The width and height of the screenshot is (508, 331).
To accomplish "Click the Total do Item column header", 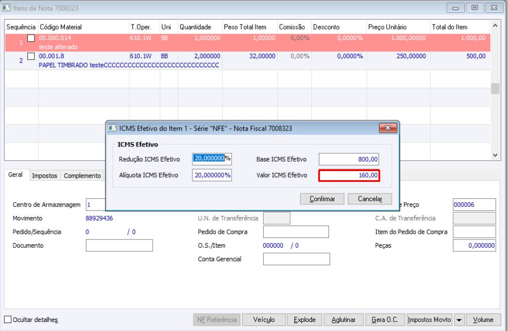I will point(460,27).
